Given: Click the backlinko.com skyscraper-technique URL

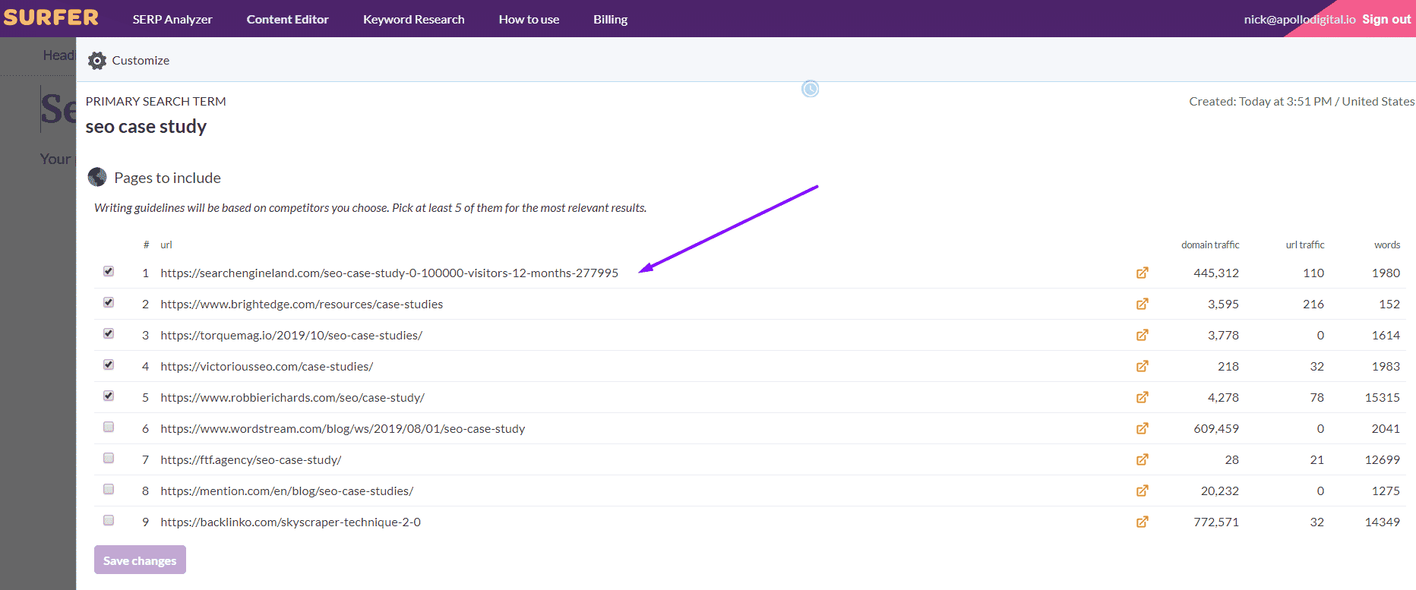Looking at the screenshot, I should coord(290,522).
